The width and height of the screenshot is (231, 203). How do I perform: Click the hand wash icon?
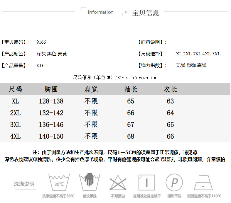point(90,182)
